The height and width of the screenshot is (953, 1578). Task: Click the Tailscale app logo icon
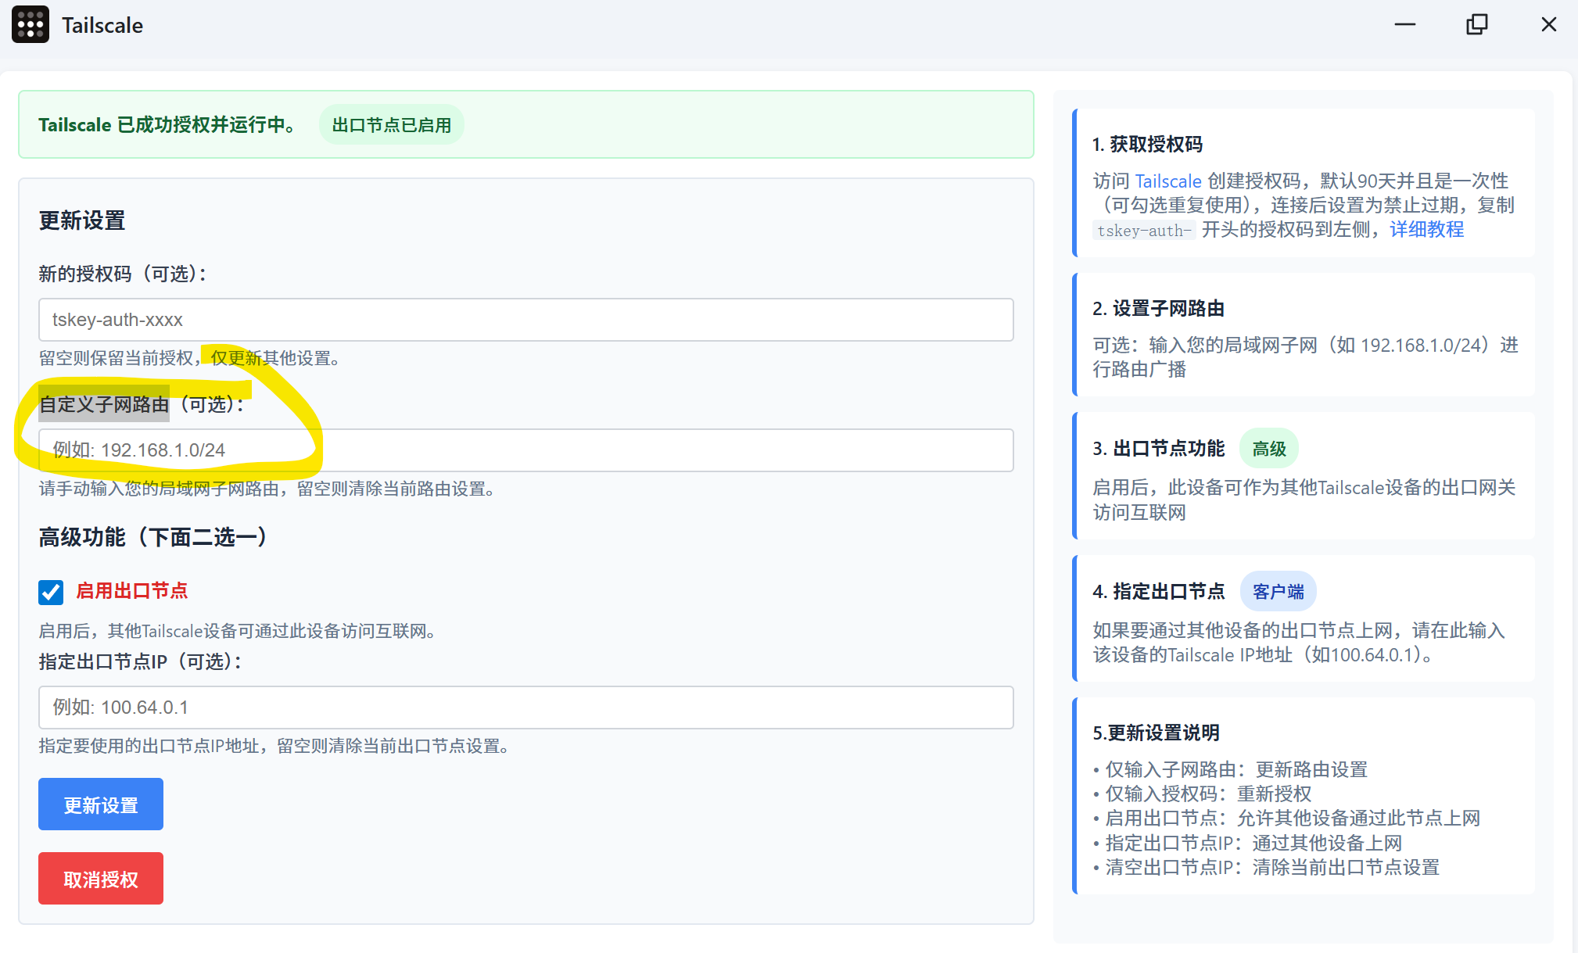[x=30, y=25]
